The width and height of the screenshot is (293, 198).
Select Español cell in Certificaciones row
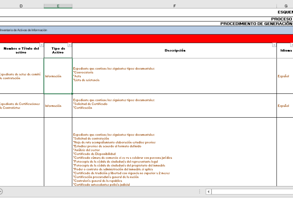point(285,106)
